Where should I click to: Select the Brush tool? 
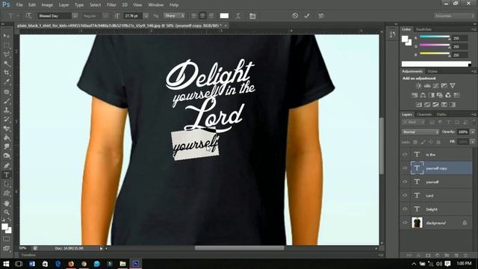7,101
